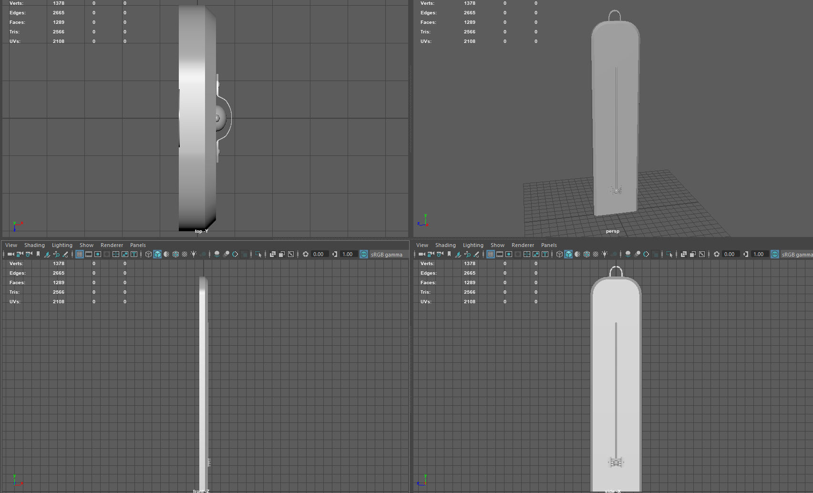This screenshot has height=493, width=813.
Task: Open Shading menu in side view panel
Action: coord(446,245)
